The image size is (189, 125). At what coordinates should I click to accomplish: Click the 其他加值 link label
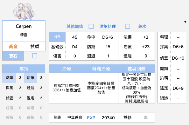coord(75,26)
